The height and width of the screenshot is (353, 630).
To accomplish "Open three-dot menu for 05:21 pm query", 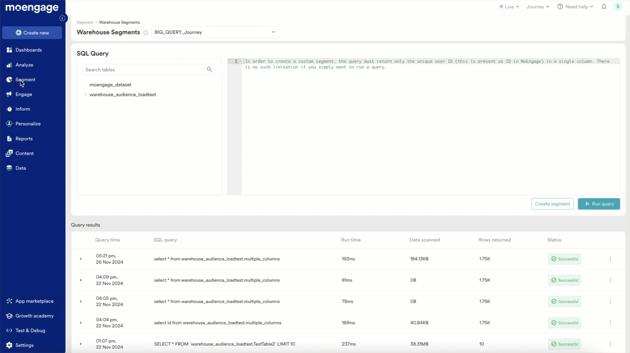I will click(x=610, y=259).
